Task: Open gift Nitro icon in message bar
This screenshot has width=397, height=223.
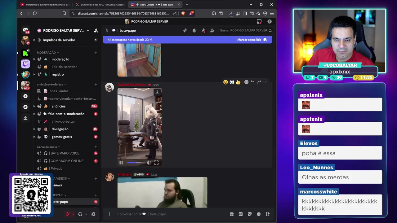Action: (x=232, y=214)
